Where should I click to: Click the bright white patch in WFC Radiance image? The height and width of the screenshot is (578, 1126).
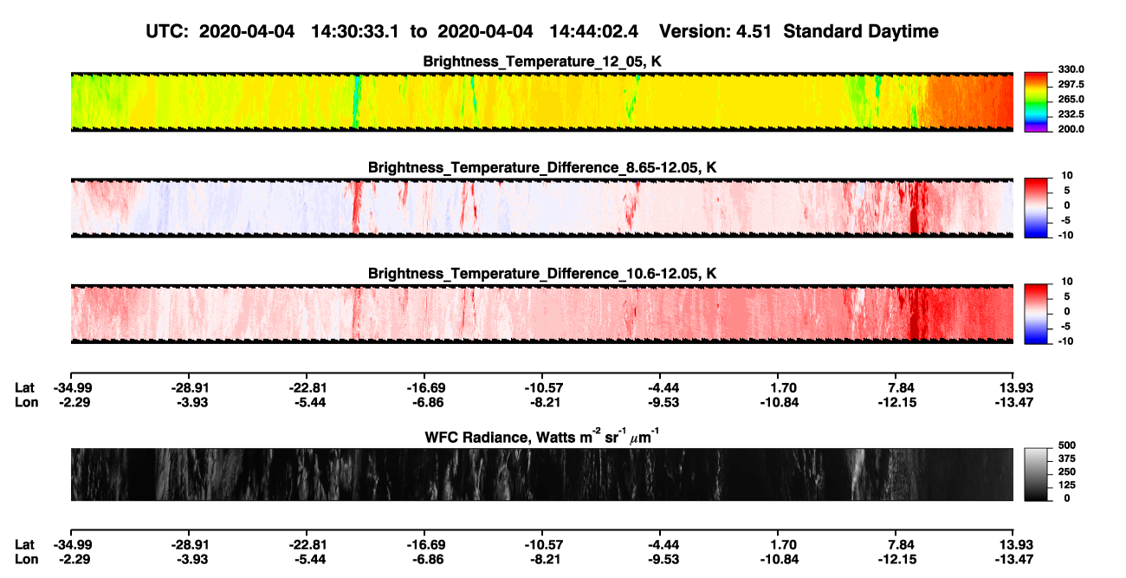click(x=856, y=473)
